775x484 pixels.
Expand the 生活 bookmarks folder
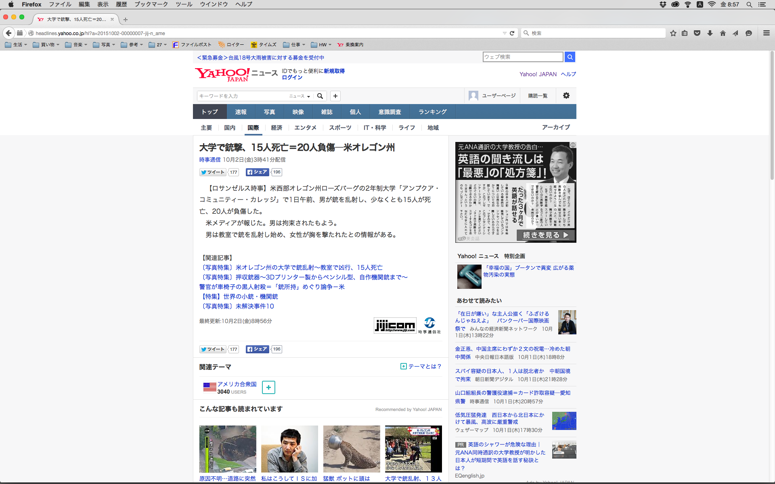pyautogui.click(x=16, y=45)
